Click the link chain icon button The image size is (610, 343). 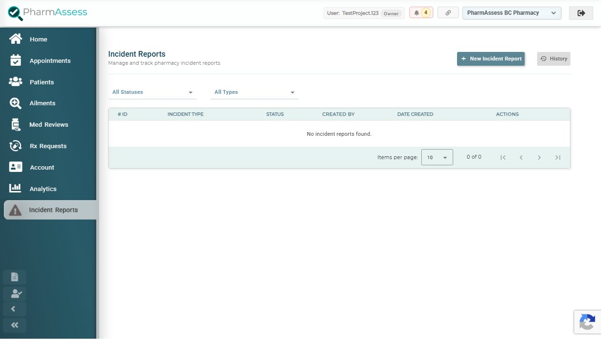[448, 13]
